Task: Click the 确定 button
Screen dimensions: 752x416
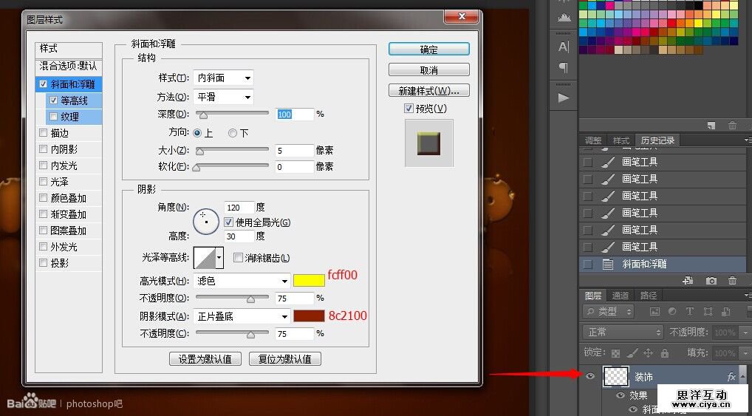Action: pyautogui.click(x=428, y=50)
